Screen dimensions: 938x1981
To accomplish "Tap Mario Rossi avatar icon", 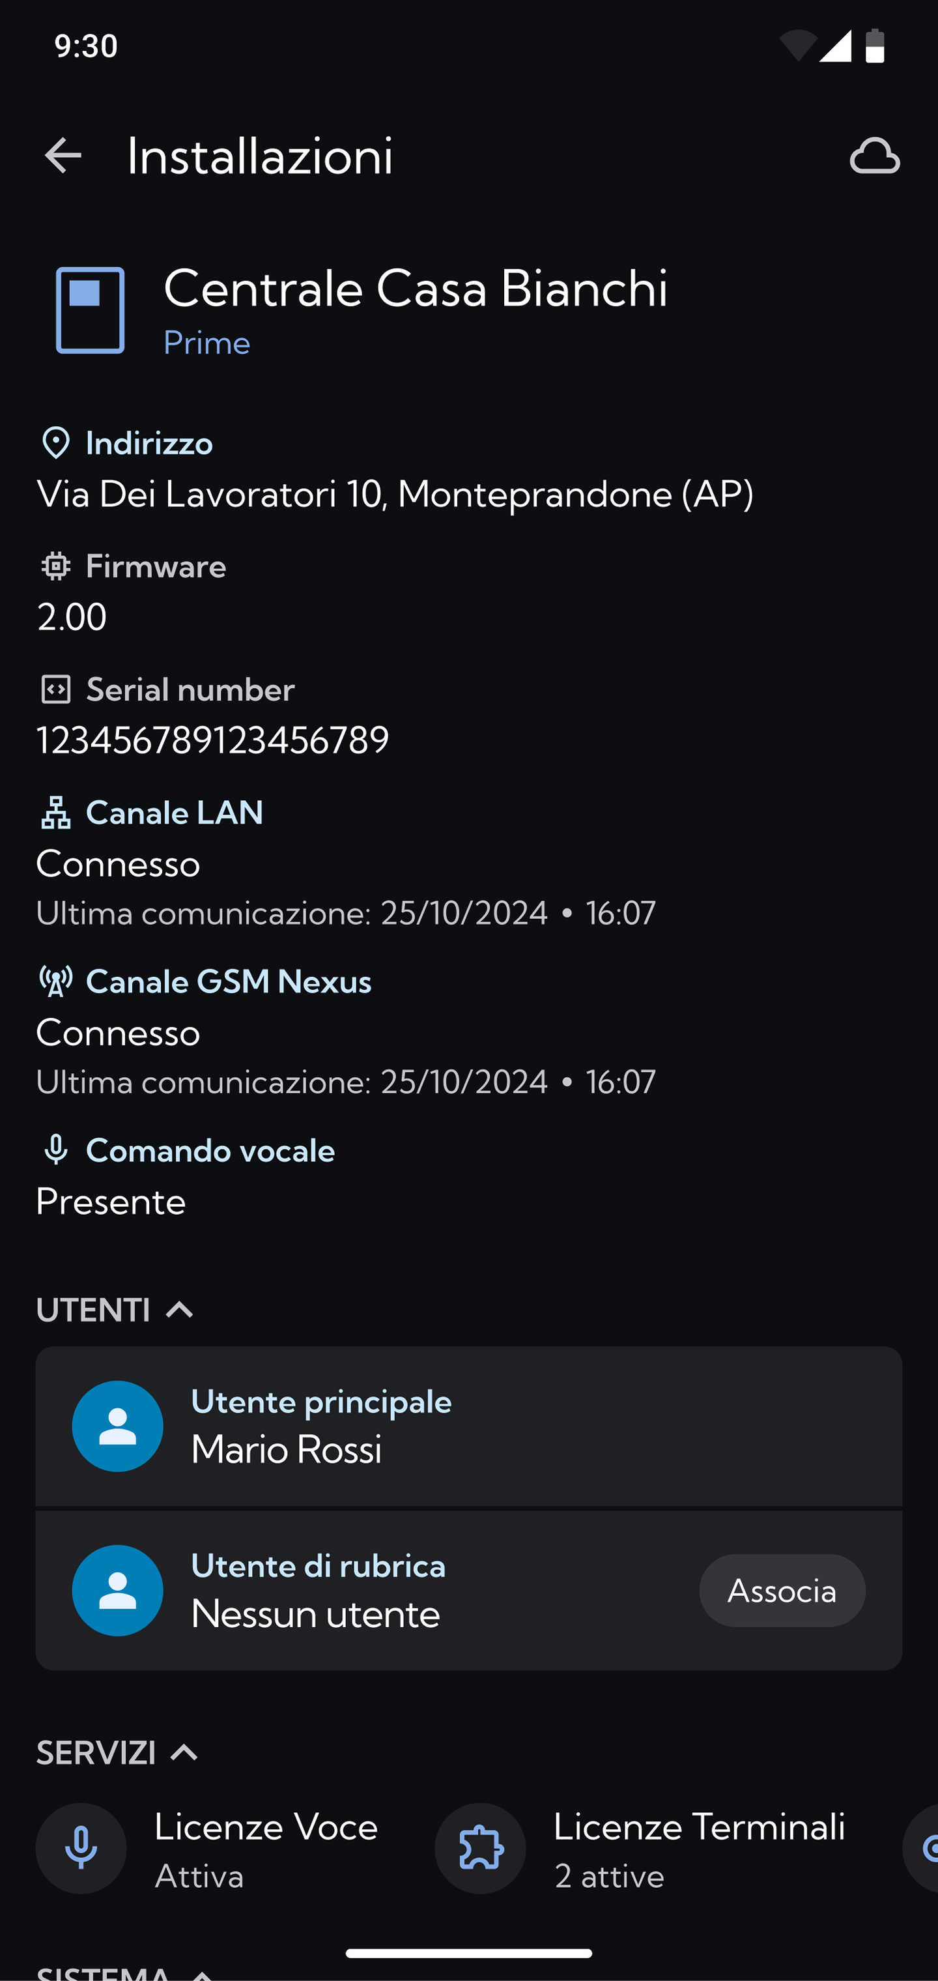I will click(118, 1426).
